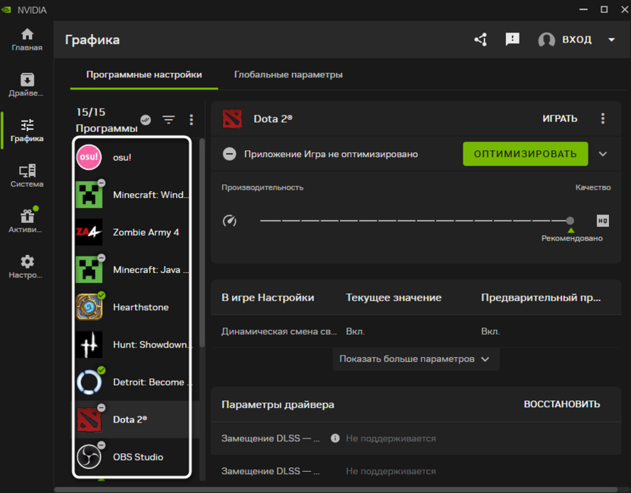Click the Параметры драйвера heading

[x=278, y=404]
